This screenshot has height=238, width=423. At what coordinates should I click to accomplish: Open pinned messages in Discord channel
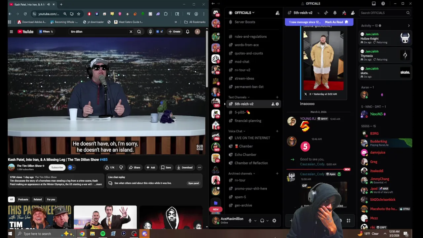[x=344, y=13]
